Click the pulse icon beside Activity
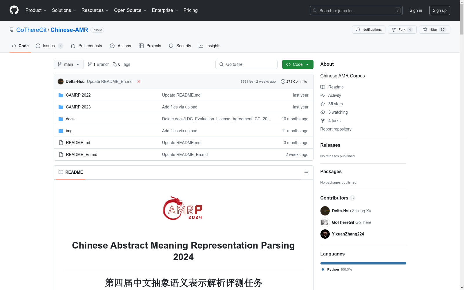This screenshot has height=290, width=464. coord(323,95)
